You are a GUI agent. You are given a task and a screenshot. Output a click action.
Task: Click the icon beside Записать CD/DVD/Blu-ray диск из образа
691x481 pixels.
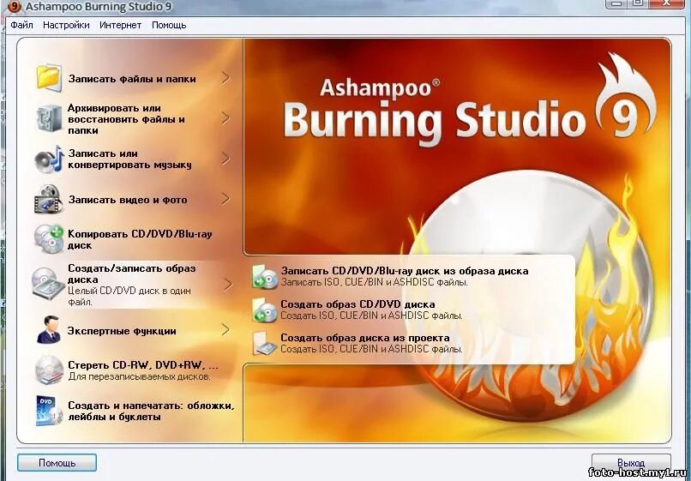click(264, 276)
